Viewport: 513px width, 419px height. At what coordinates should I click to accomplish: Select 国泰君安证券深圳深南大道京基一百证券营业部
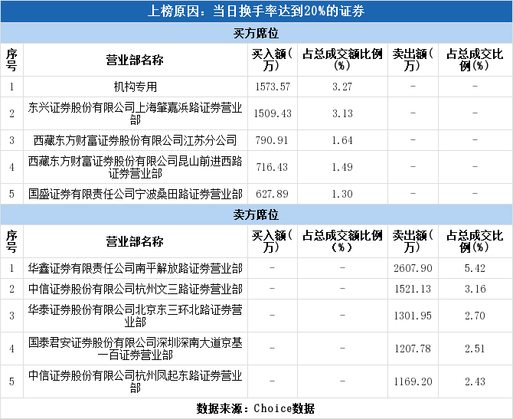click(x=135, y=349)
